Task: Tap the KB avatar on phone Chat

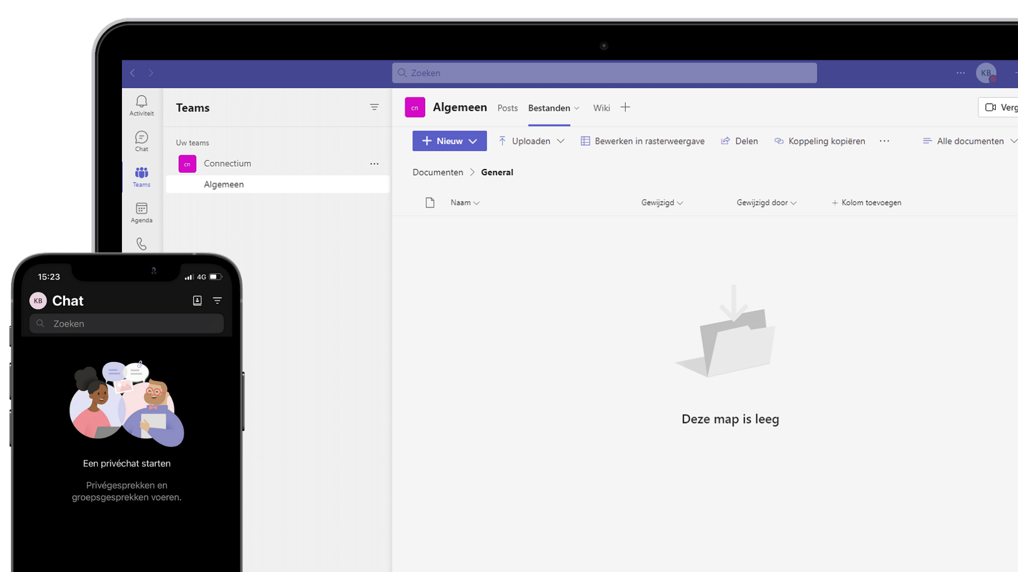Action: point(38,301)
